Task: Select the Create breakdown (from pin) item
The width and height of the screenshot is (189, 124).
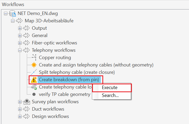Action: [69, 80]
